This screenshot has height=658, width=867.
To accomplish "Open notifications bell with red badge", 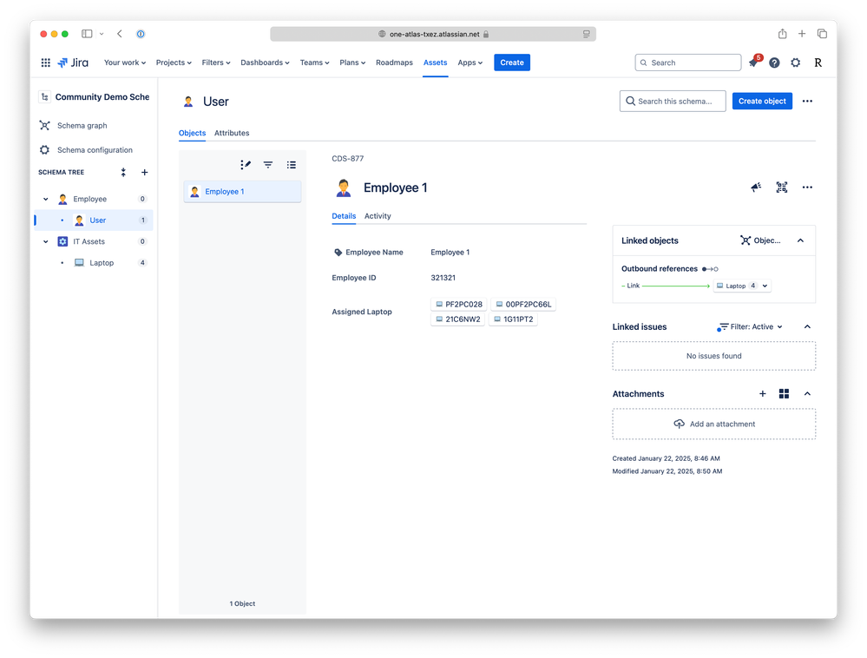I will point(754,62).
